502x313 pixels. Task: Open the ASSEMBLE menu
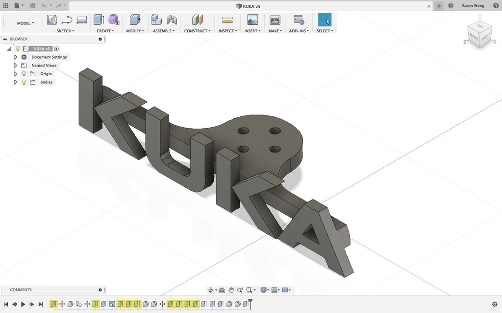coord(164,31)
